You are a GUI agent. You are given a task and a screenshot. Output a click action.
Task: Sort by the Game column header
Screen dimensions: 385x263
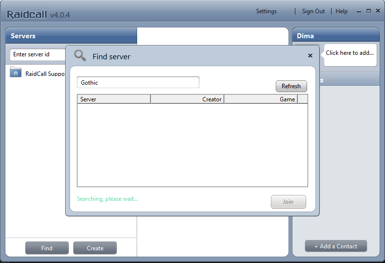(261, 99)
